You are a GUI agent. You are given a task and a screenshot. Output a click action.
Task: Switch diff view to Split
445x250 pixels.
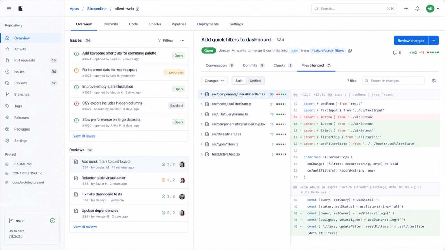click(239, 81)
